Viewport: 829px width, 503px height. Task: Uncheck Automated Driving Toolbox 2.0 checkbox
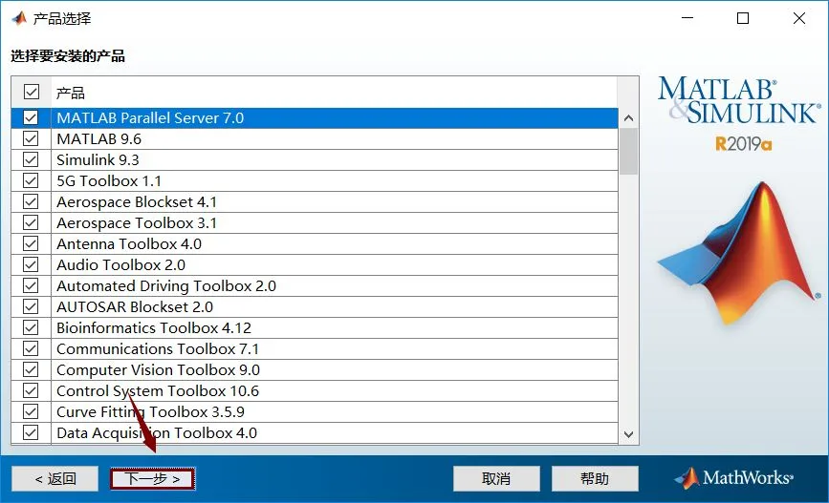pyautogui.click(x=31, y=285)
